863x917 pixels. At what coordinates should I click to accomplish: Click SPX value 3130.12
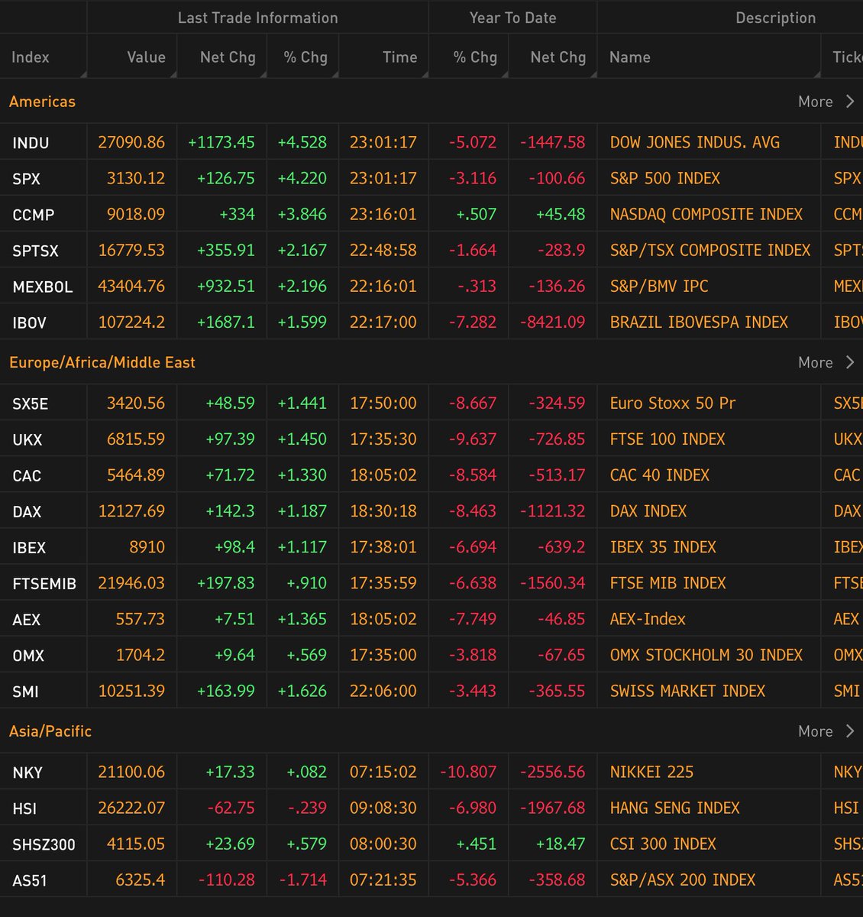click(x=136, y=178)
